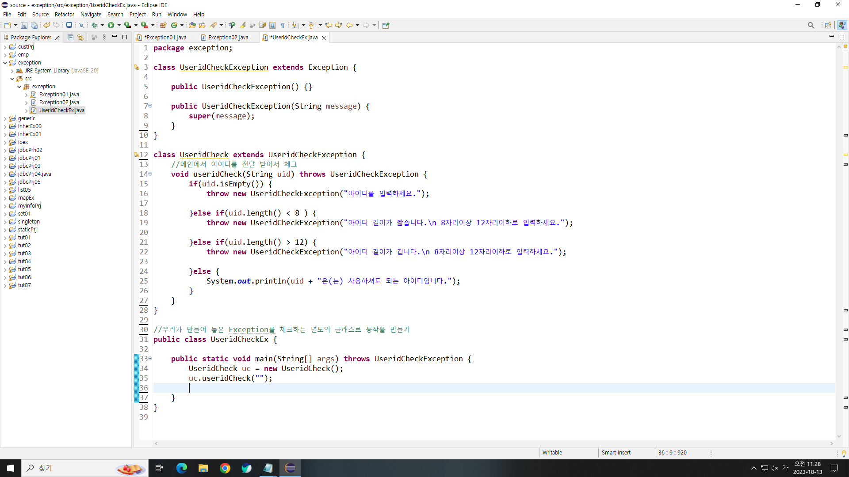
Task: Toggle Mark Occurrences highlighter icon
Action: [x=242, y=25]
